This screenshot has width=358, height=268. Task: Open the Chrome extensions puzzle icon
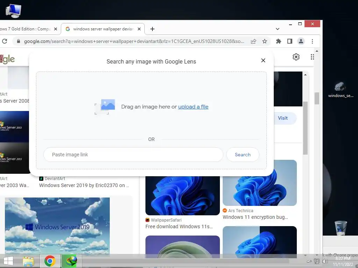coord(279,41)
